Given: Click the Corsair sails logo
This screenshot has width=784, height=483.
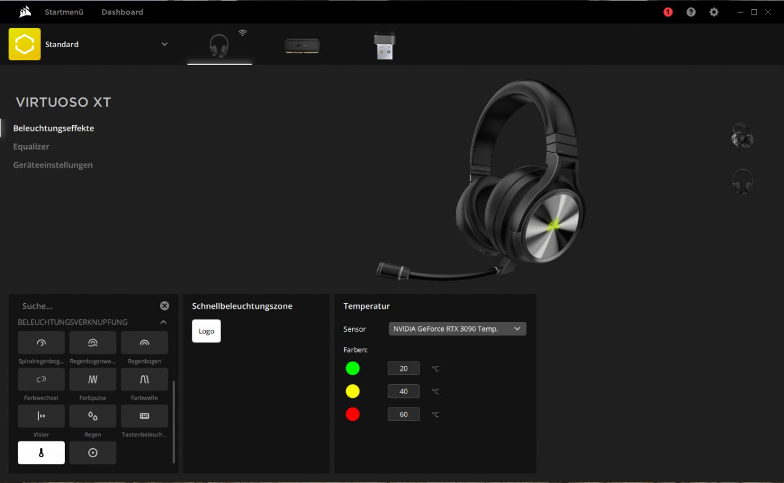Looking at the screenshot, I should click(x=25, y=12).
